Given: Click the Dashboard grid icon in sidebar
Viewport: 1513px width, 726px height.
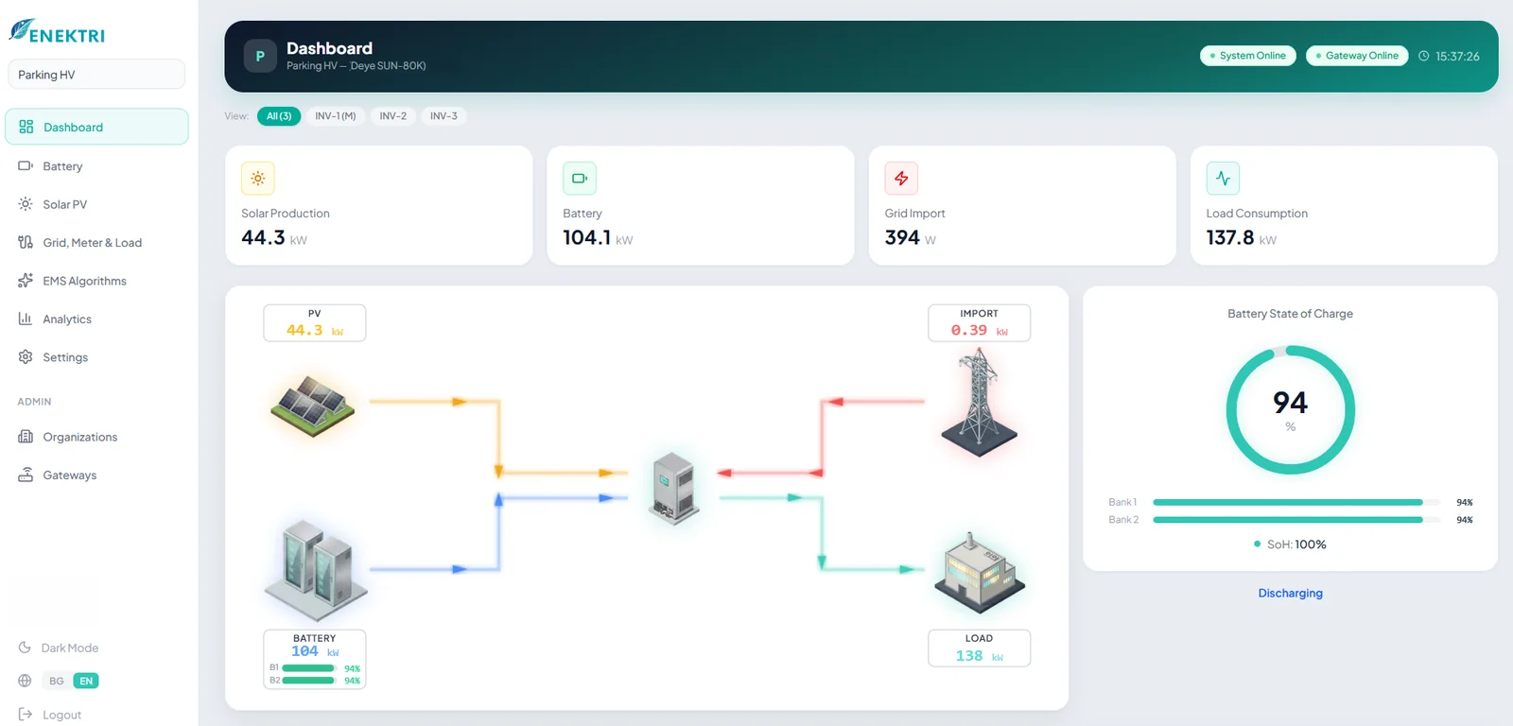Looking at the screenshot, I should [26, 127].
